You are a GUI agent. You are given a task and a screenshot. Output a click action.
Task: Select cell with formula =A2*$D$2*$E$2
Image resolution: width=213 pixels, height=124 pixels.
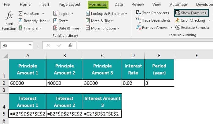[x=28, y=114]
